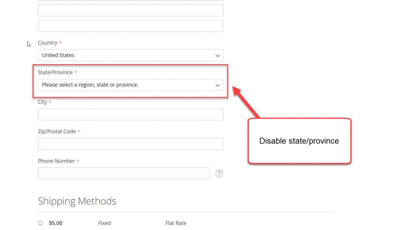Enable the shipping method under Shipping Methods
The height and width of the screenshot is (230, 404).
click(x=40, y=223)
